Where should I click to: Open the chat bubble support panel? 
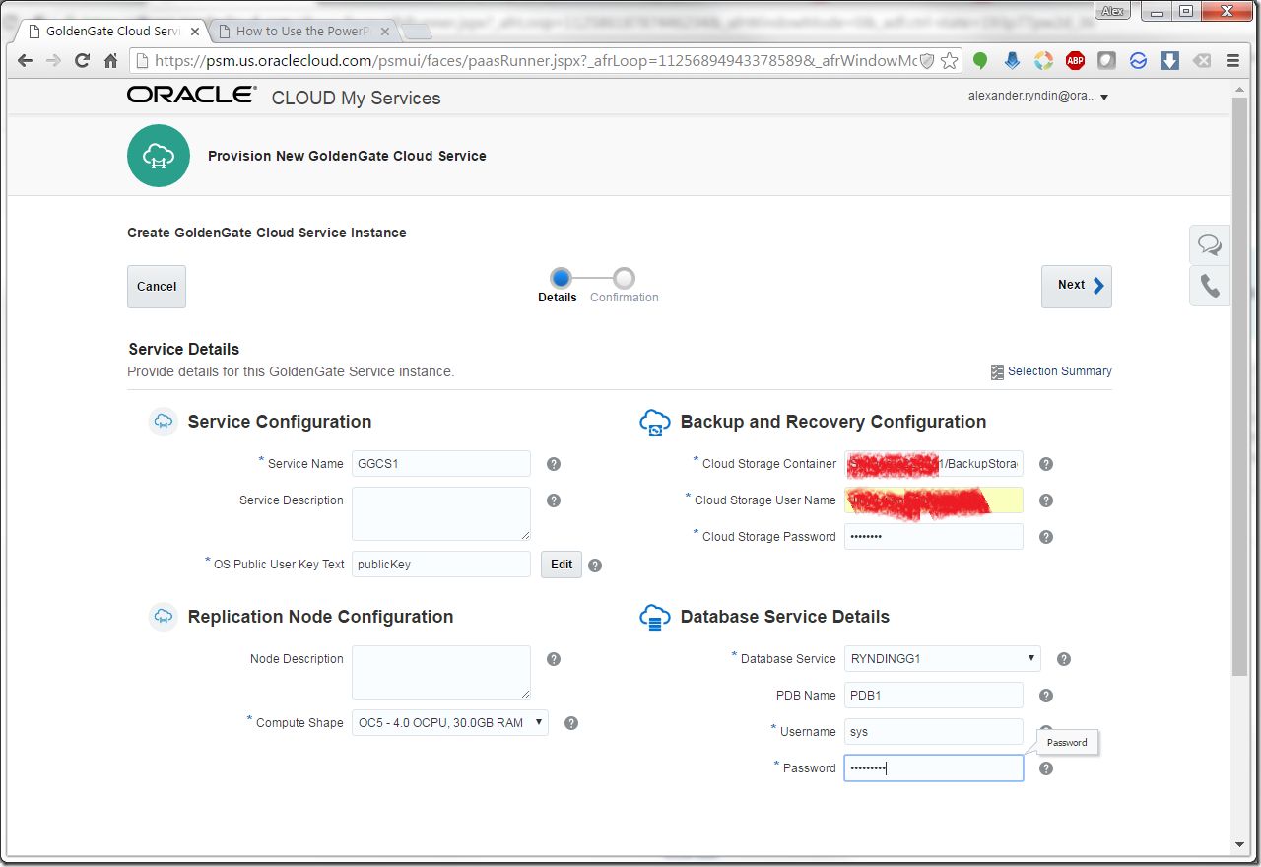[1210, 243]
